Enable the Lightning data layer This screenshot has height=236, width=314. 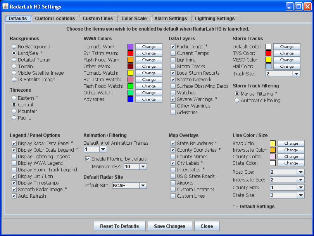(184, 60)
